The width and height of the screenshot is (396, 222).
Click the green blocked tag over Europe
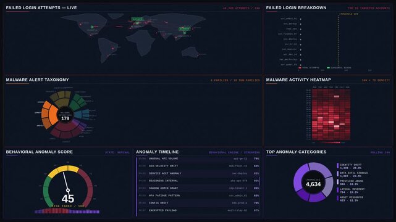click(137, 19)
